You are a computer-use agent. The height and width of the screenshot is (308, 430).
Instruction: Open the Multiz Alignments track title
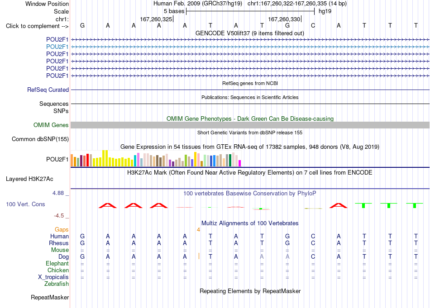pyautogui.click(x=250, y=223)
